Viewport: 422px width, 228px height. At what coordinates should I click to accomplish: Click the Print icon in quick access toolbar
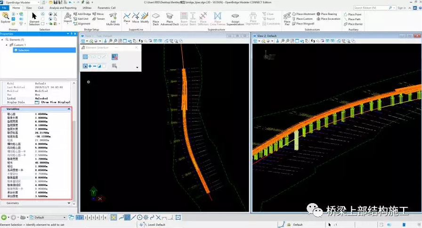(87, 2)
